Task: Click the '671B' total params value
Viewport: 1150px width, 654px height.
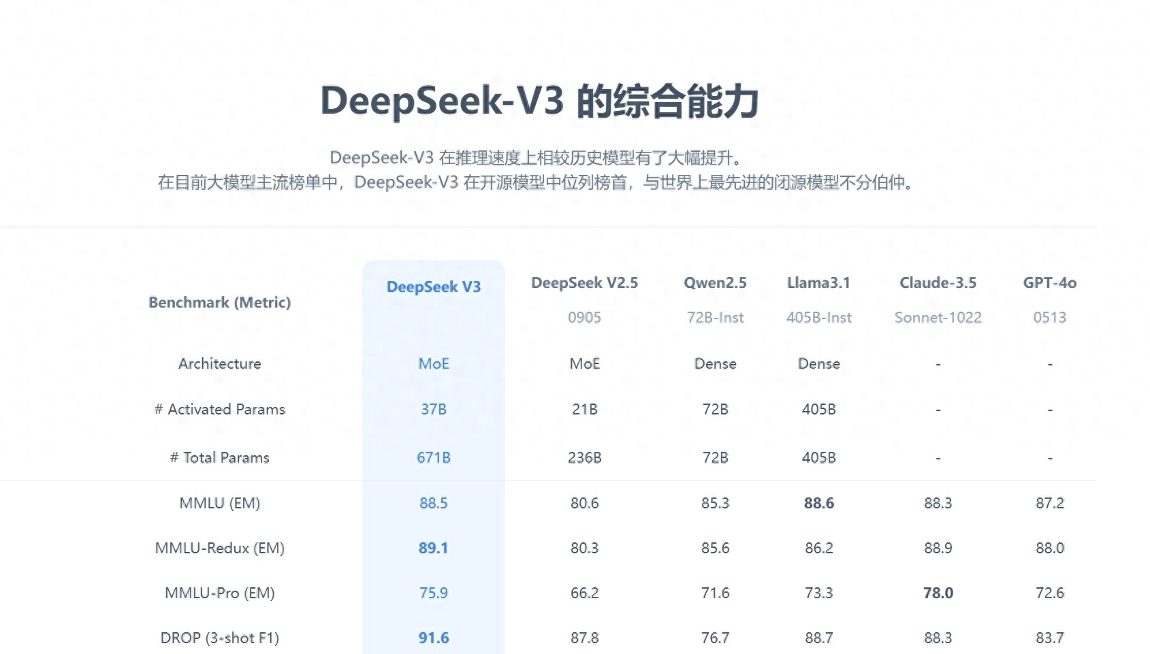Action: tap(434, 457)
